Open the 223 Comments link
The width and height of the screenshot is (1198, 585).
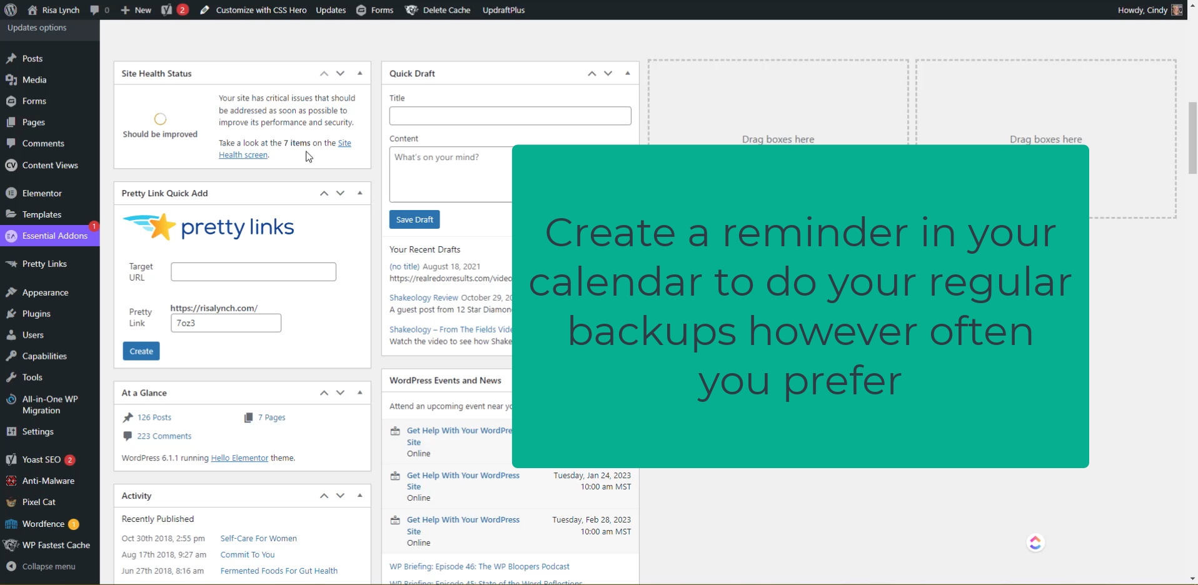click(164, 436)
